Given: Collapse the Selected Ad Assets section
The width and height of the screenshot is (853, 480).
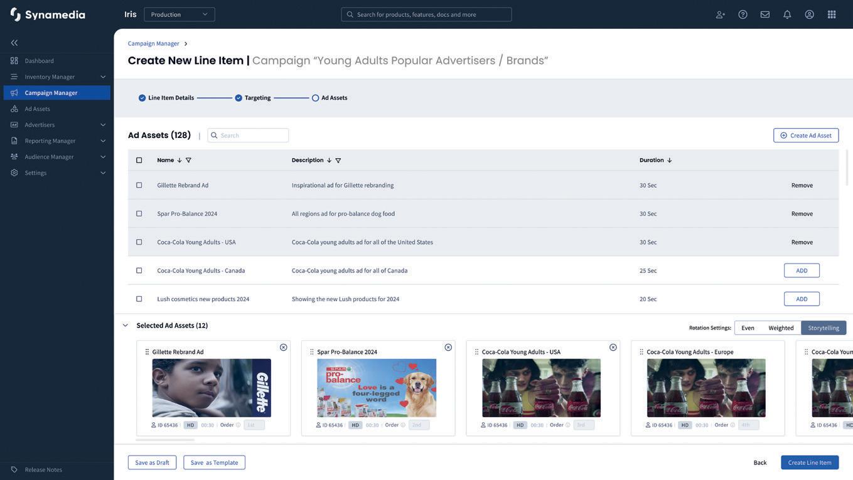Looking at the screenshot, I should pos(126,325).
